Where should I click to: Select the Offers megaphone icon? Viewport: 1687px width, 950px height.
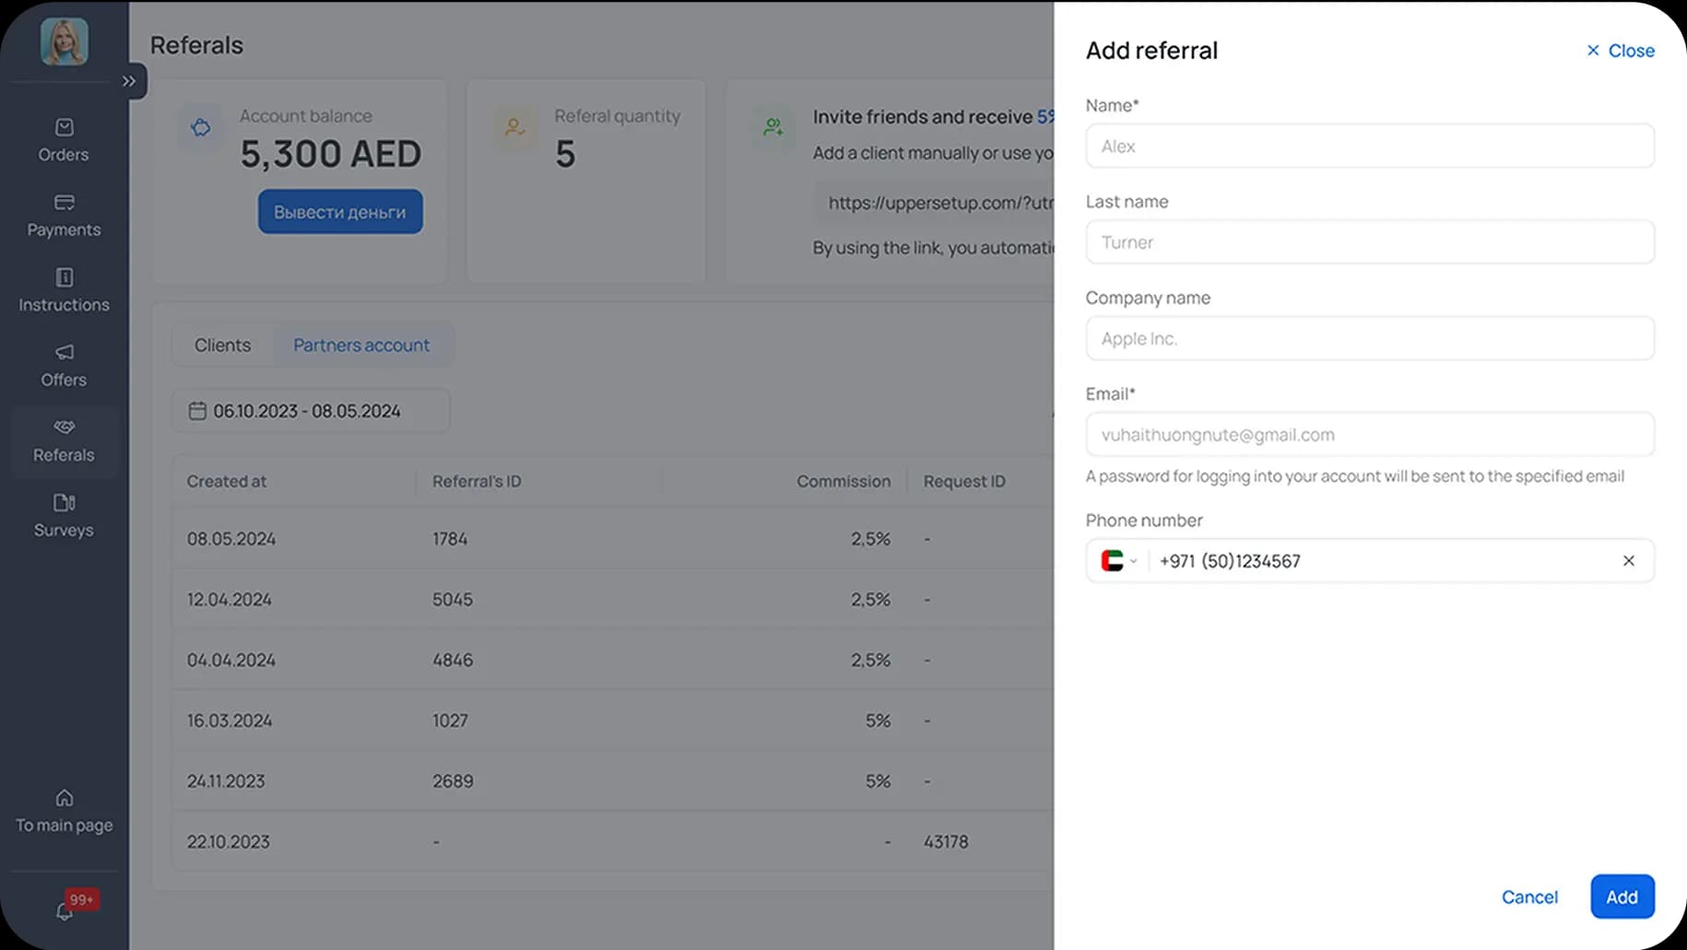click(x=64, y=353)
